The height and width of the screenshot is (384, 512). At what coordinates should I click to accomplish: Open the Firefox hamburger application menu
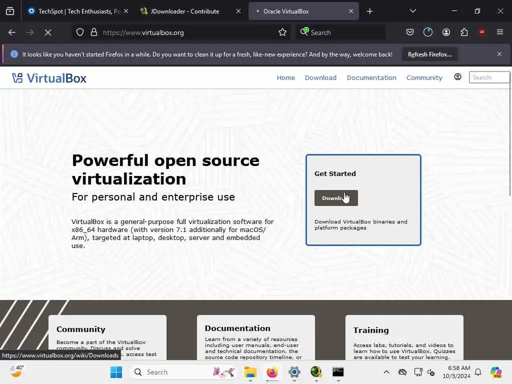click(500, 32)
